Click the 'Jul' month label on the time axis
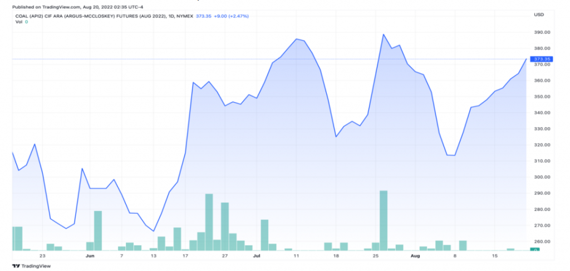 (257, 256)
